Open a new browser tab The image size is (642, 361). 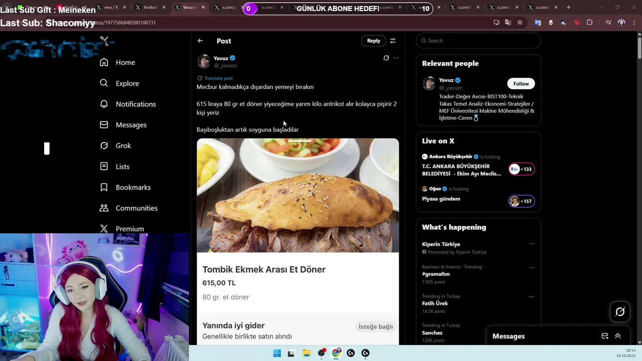point(568,8)
